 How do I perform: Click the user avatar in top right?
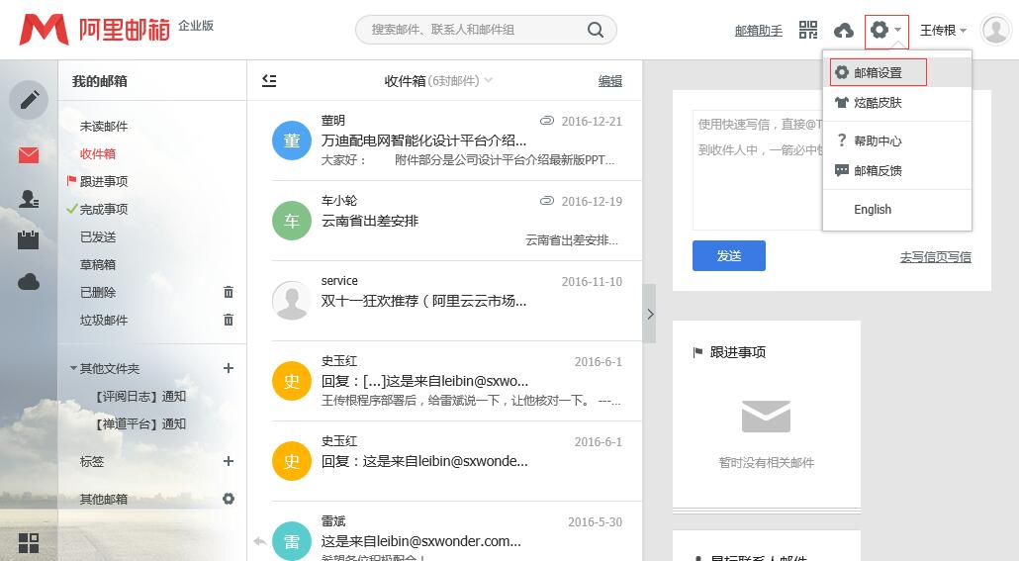995,30
